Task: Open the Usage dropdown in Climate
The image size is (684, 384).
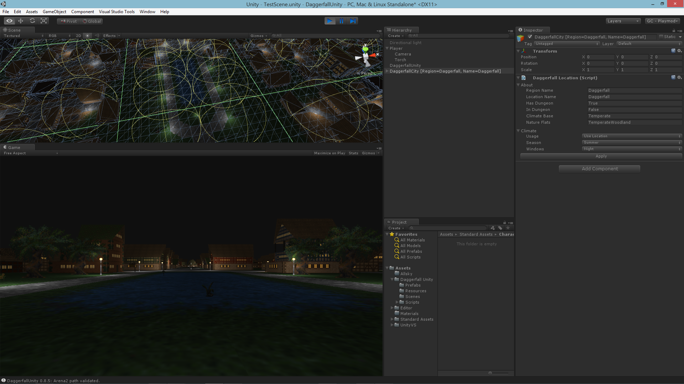Action: pyautogui.click(x=632, y=136)
